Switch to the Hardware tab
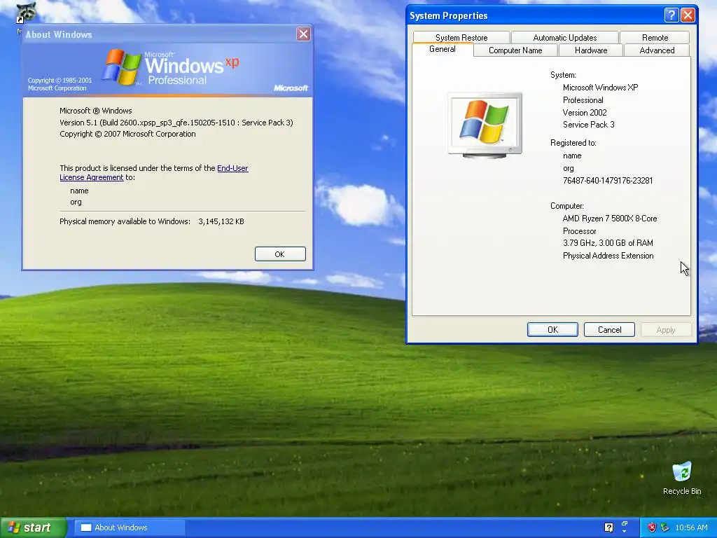The width and height of the screenshot is (717, 538). point(591,50)
